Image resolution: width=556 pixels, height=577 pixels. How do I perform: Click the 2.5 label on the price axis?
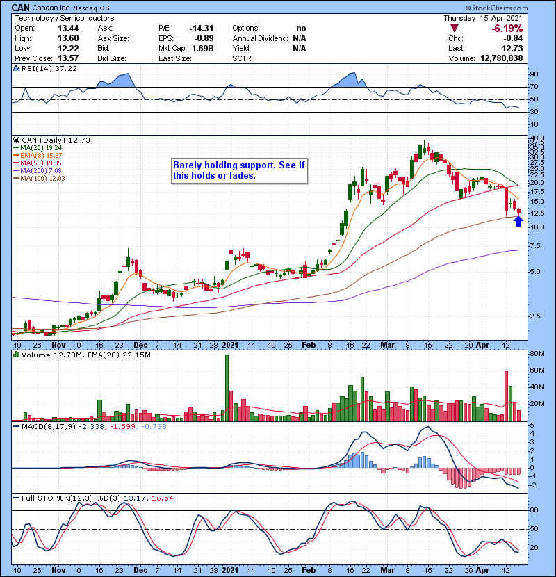535,316
